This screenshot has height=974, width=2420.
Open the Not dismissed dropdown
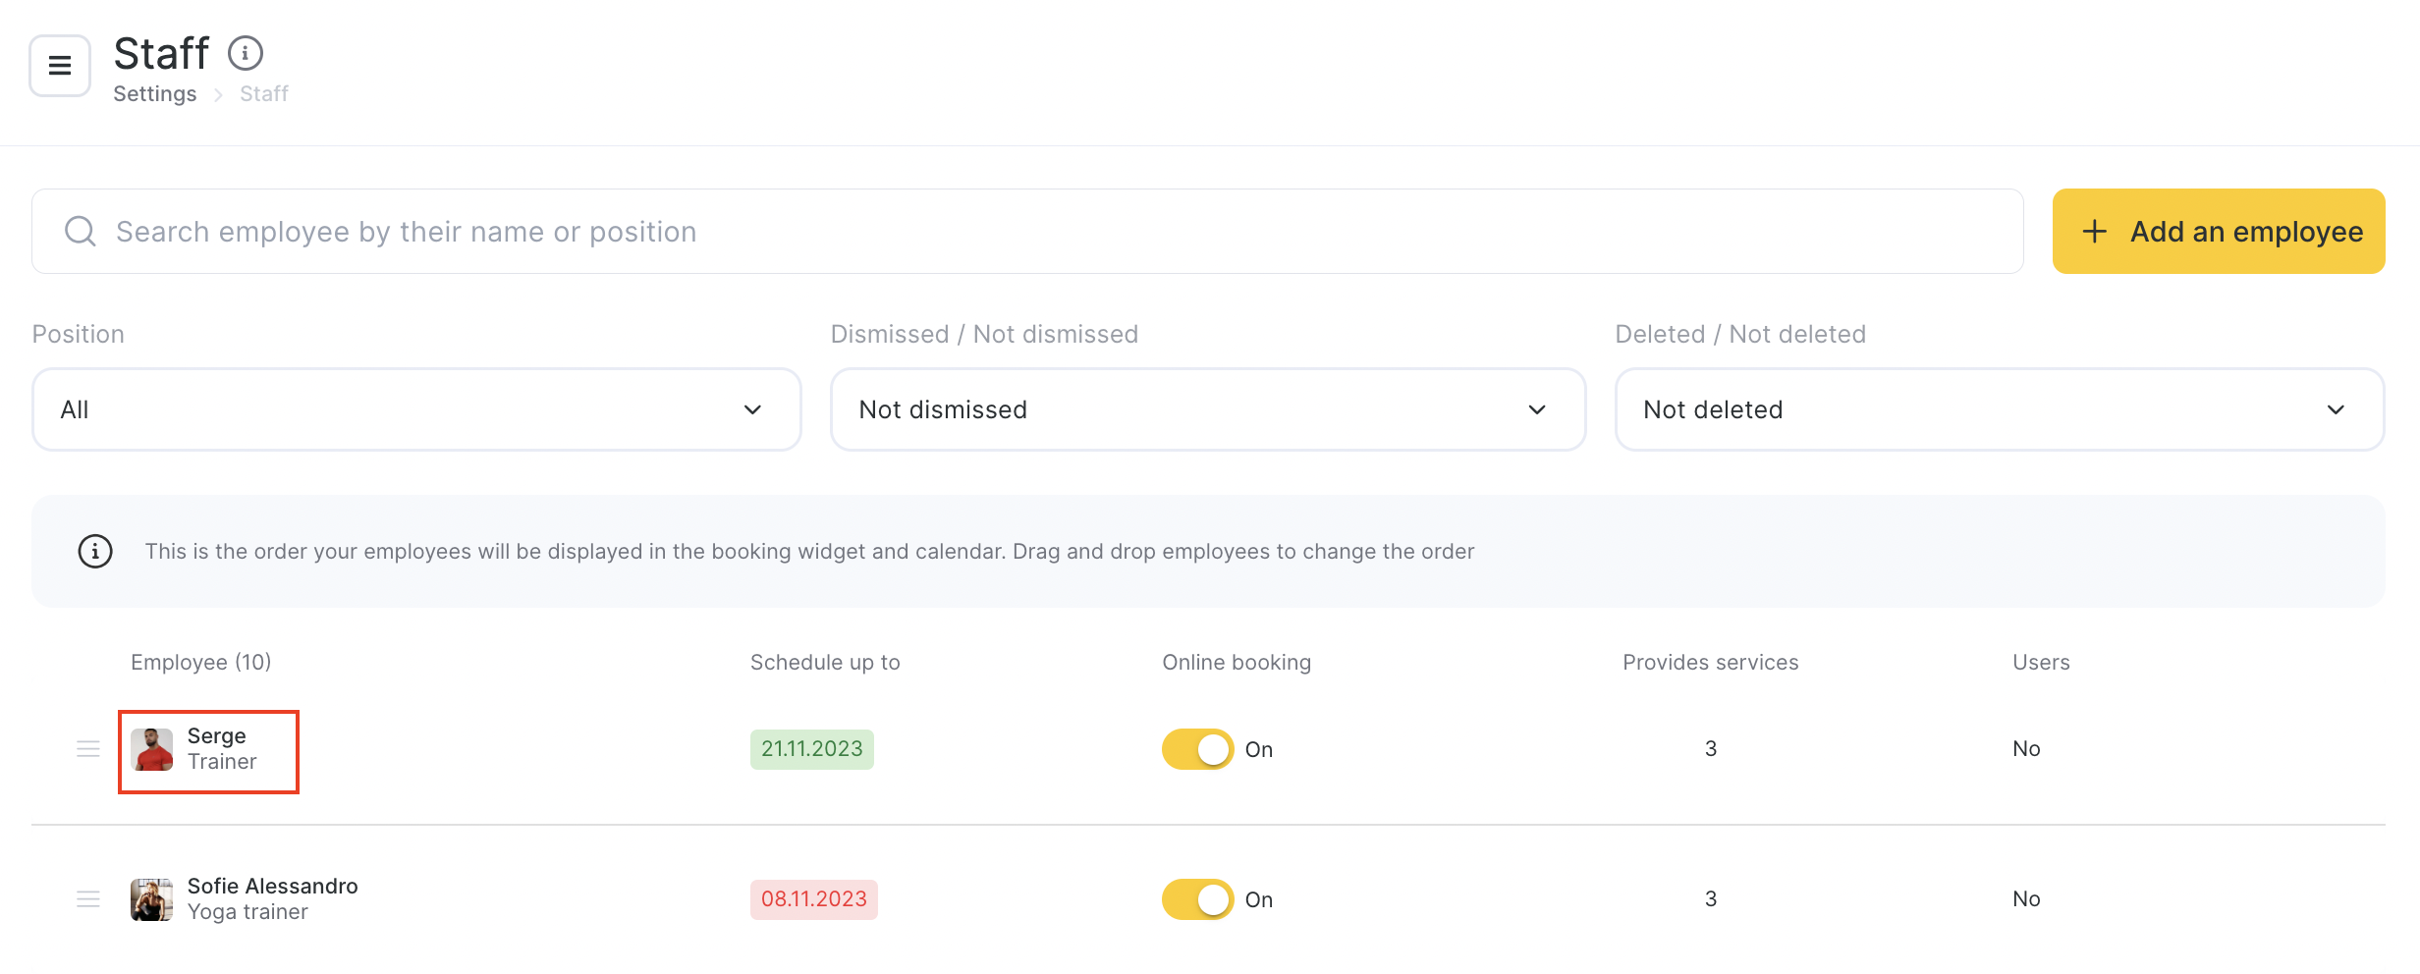pyautogui.click(x=1208, y=409)
